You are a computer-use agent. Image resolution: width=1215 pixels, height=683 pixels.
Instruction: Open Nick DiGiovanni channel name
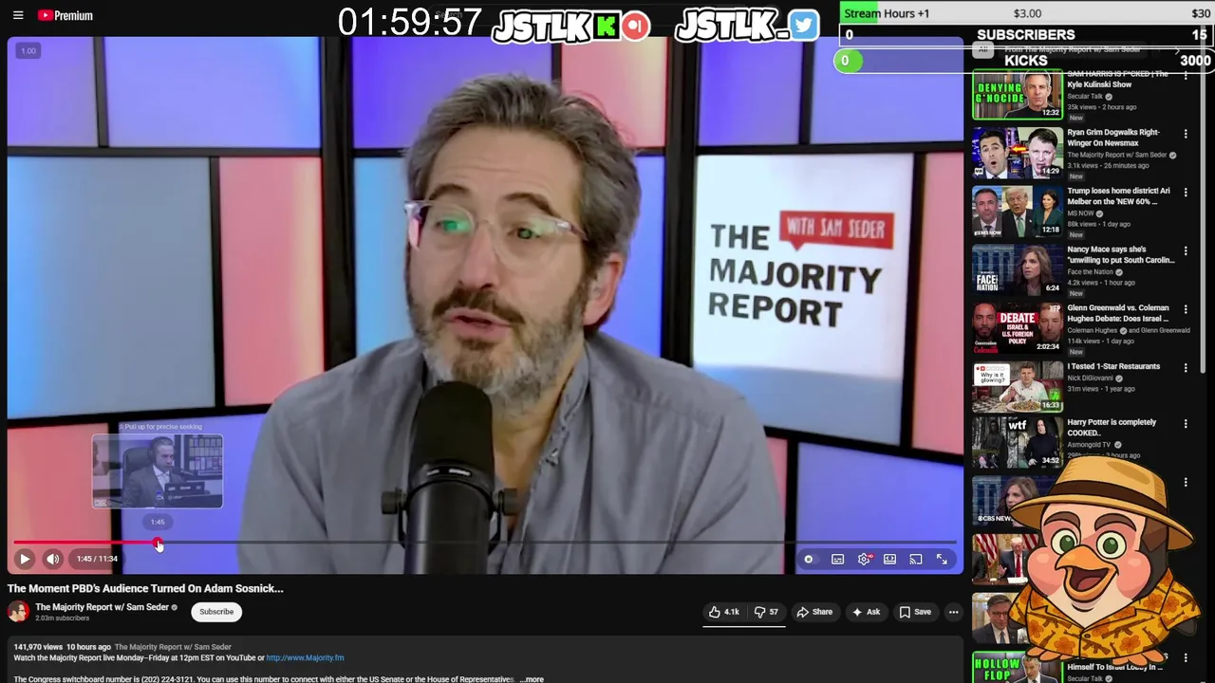[x=1091, y=378]
